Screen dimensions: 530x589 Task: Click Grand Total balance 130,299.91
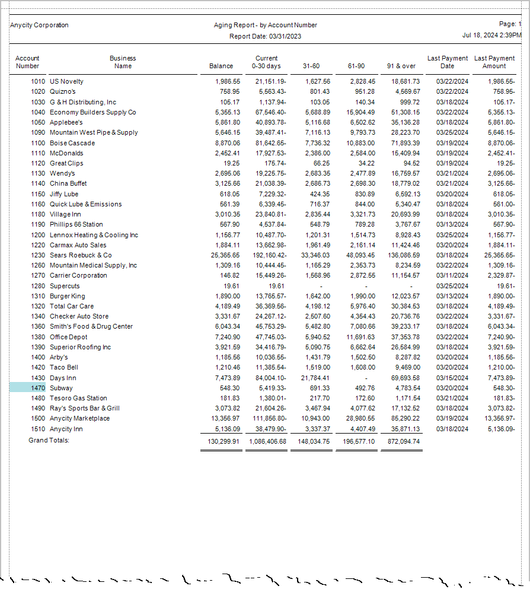[224, 441]
